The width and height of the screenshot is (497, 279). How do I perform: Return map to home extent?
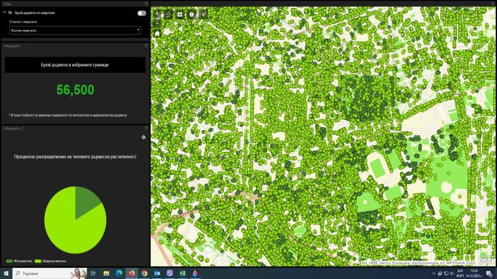[x=157, y=33]
